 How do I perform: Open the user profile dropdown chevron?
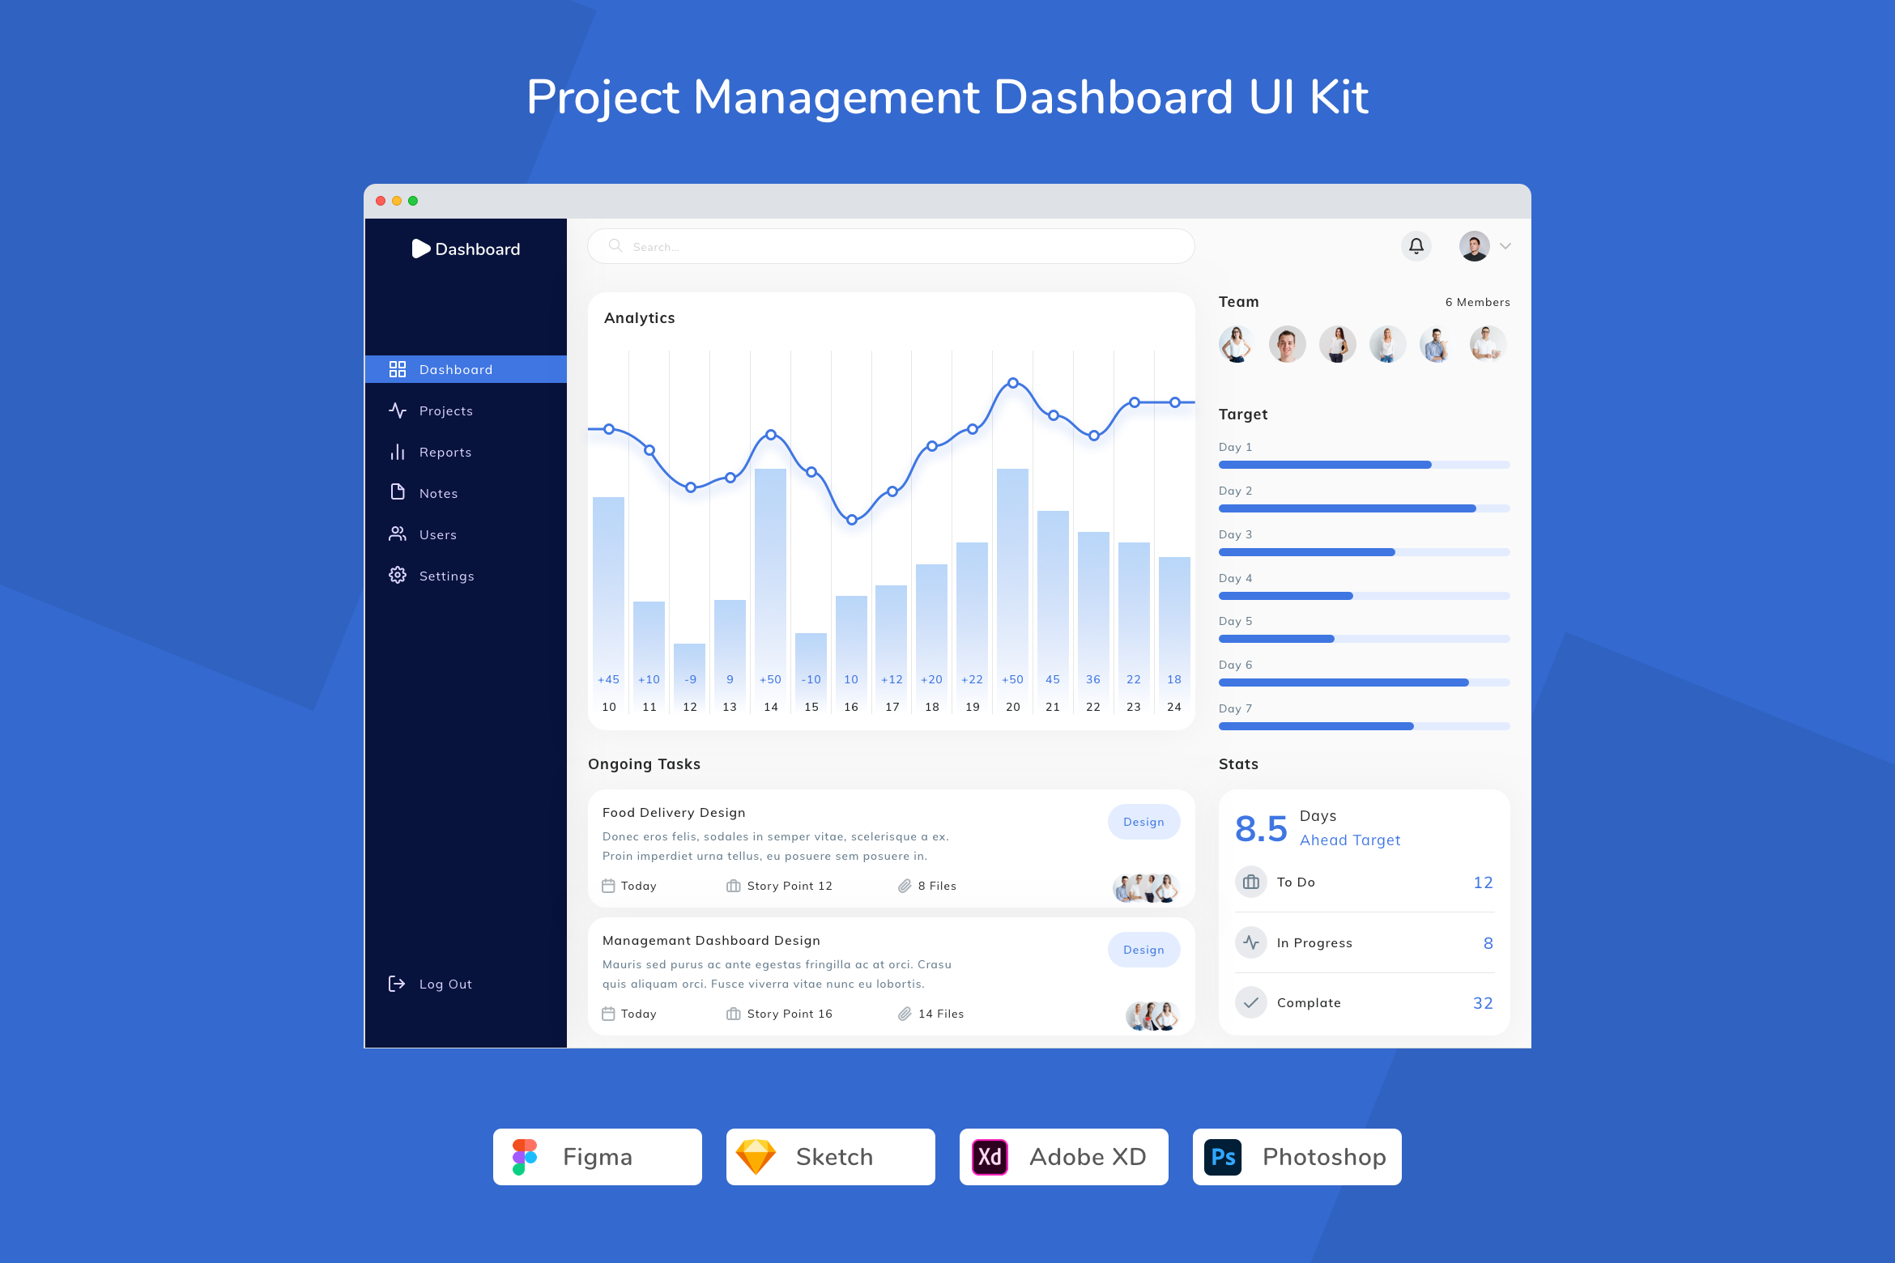(1505, 246)
